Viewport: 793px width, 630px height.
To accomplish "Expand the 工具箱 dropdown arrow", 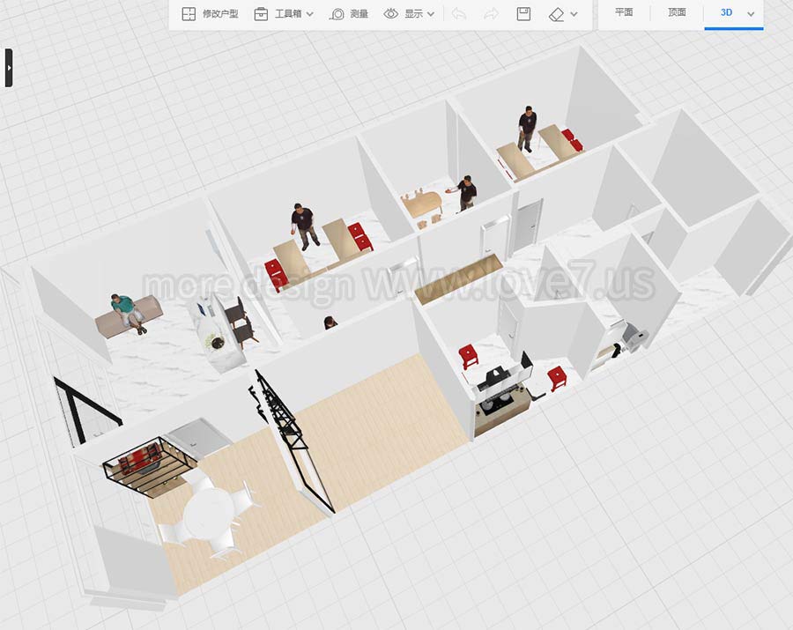I will [x=310, y=14].
